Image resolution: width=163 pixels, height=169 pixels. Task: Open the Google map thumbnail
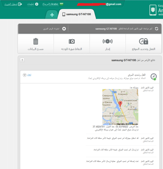120,107
